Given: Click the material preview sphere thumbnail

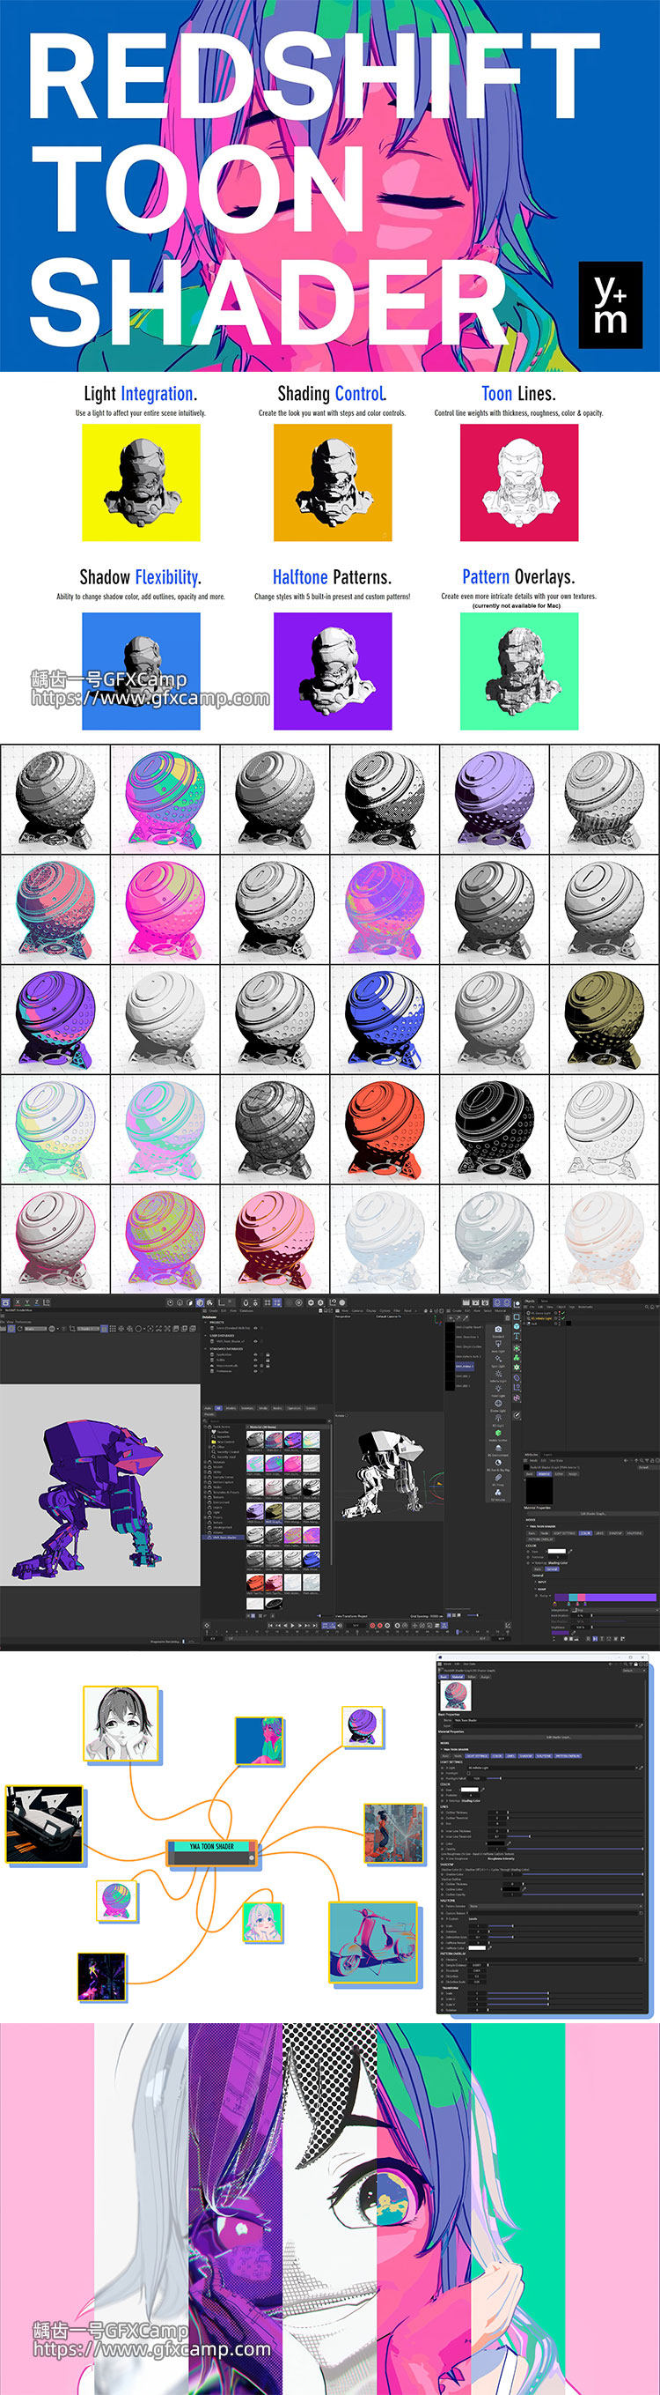Looking at the screenshot, I should click(457, 1696).
